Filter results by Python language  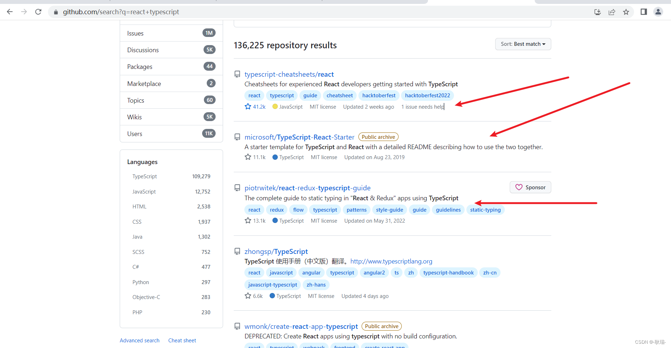tap(171, 282)
